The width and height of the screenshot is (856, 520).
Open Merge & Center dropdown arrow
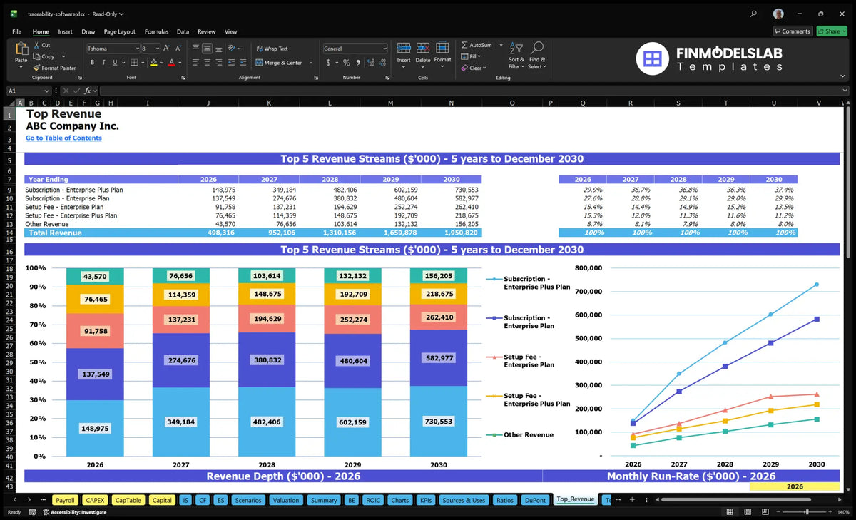310,63
